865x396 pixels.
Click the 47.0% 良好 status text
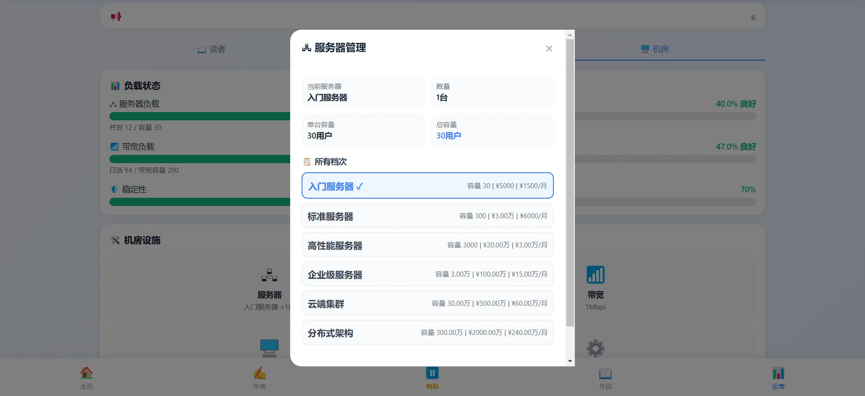tap(736, 147)
